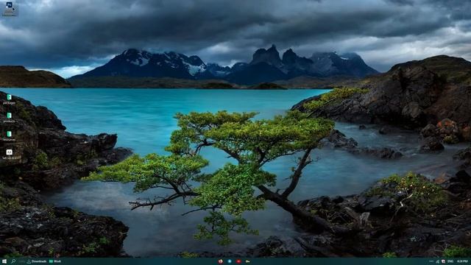
Task: Open the taskbar clock showing the time
Action: click(x=463, y=261)
